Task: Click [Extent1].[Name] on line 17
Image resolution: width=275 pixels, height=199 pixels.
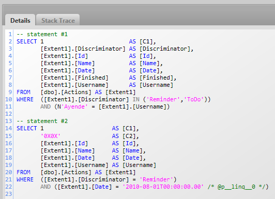Action: click(x=68, y=150)
